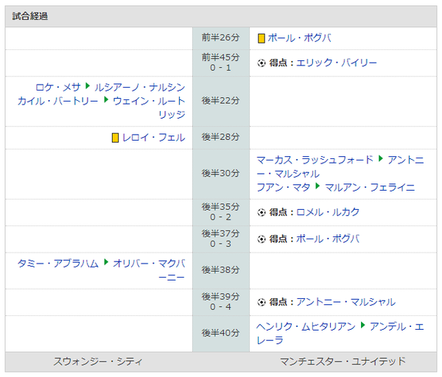
Task: Open ロメル・ルカク player link
Action: click(x=328, y=212)
